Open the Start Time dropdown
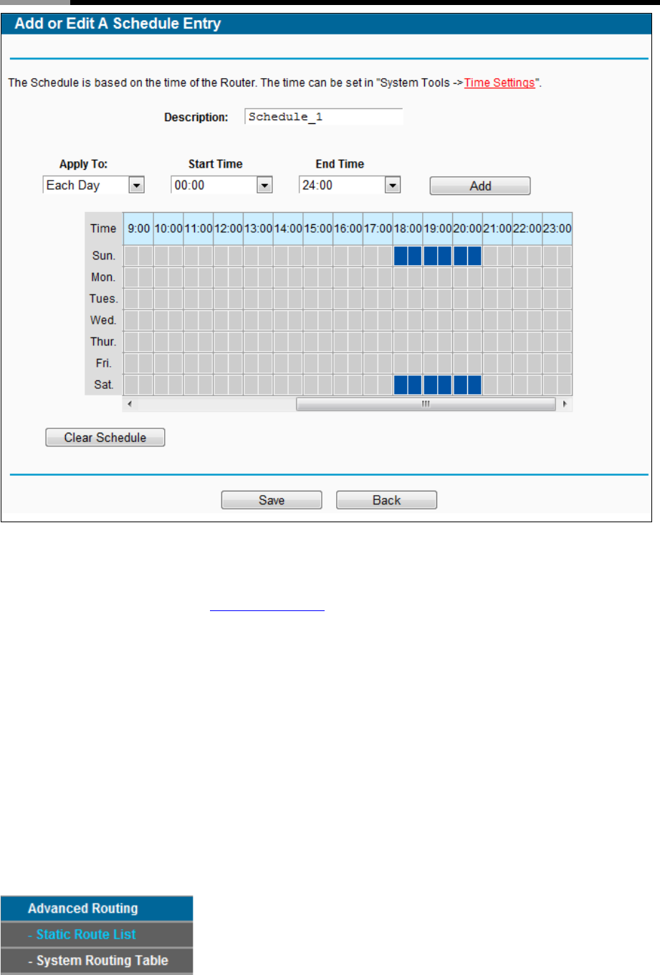 tap(221, 185)
